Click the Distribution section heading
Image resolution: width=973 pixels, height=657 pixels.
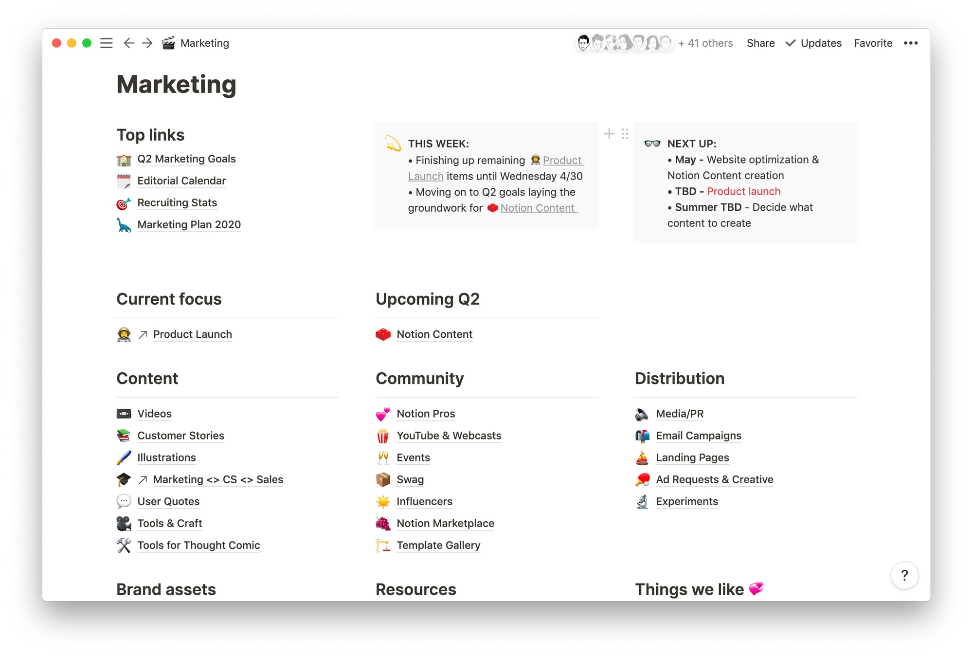click(x=680, y=378)
